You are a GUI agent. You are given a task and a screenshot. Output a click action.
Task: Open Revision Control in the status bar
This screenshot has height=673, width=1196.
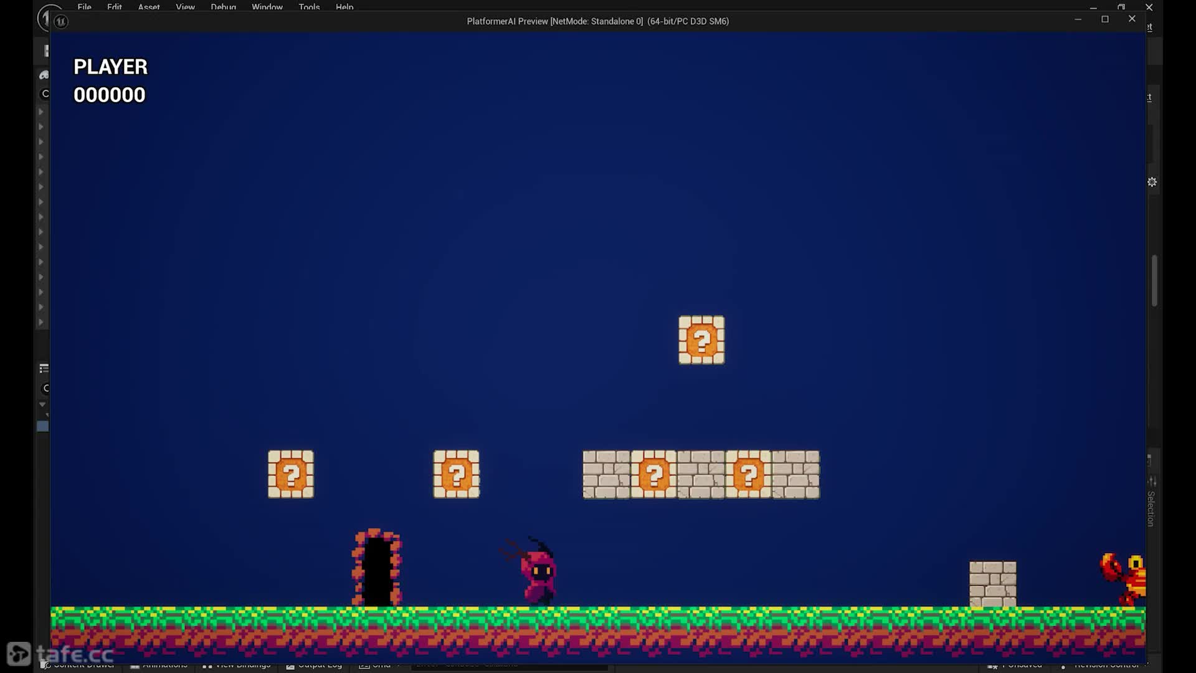click(x=1101, y=665)
